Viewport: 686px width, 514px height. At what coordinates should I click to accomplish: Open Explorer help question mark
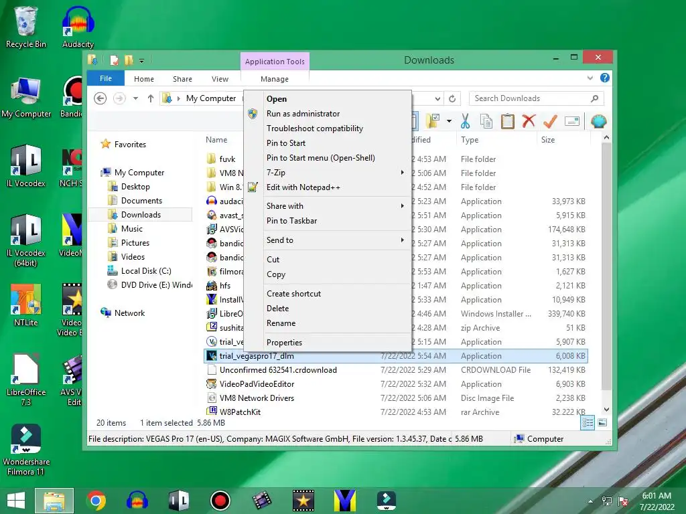coord(605,78)
